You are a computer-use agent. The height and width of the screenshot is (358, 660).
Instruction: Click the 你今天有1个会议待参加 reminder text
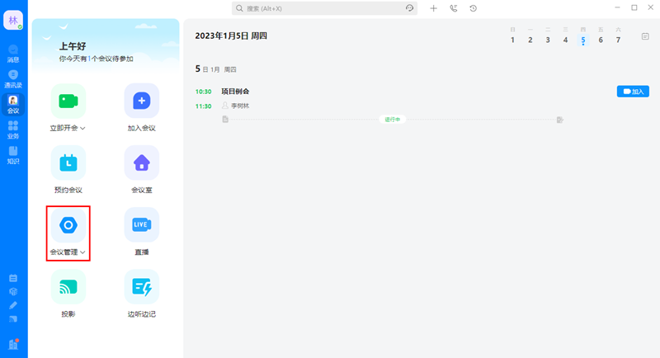[96, 59]
